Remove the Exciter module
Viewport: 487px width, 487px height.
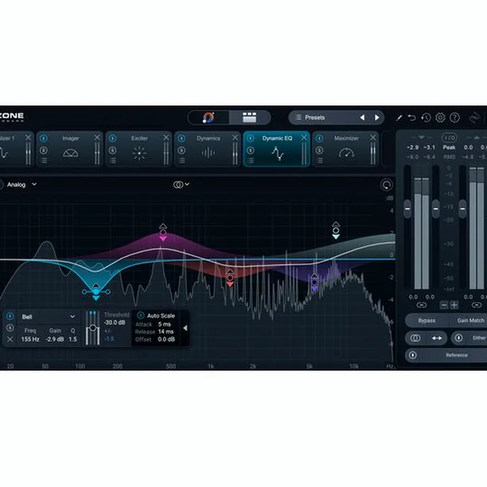166,137
